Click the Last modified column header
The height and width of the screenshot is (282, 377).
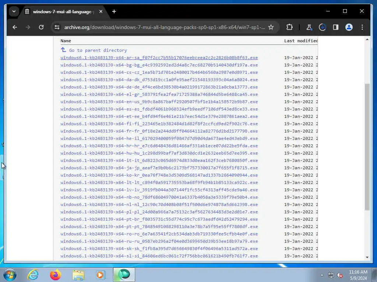[x=301, y=41]
